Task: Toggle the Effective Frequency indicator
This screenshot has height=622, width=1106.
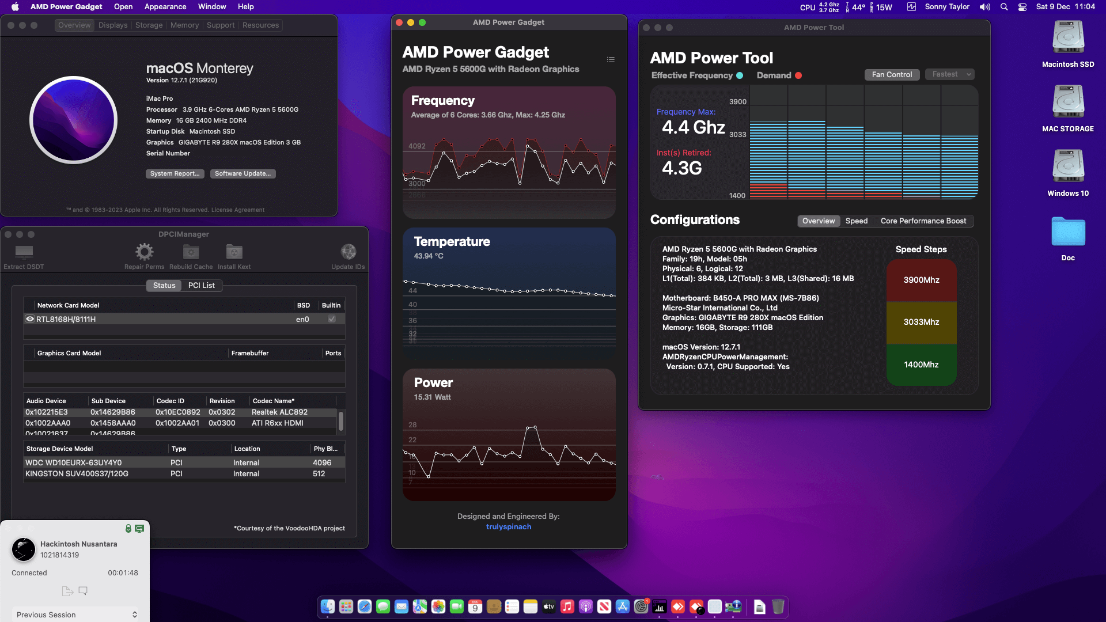Action: [740, 75]
